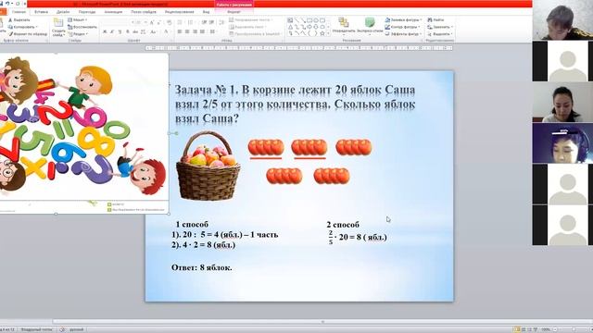Select the oval shape in shapes gallery
The image size is (593, 333).
(316, 20)
